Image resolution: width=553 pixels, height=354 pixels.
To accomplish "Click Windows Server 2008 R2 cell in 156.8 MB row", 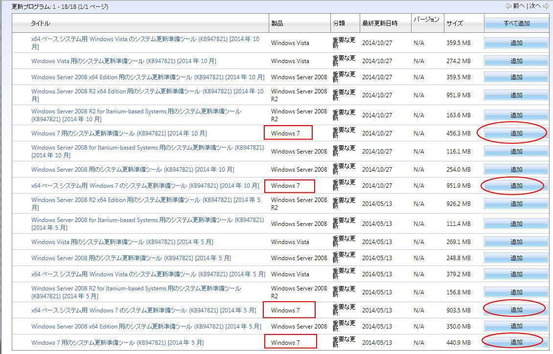I will pos(299,292).
